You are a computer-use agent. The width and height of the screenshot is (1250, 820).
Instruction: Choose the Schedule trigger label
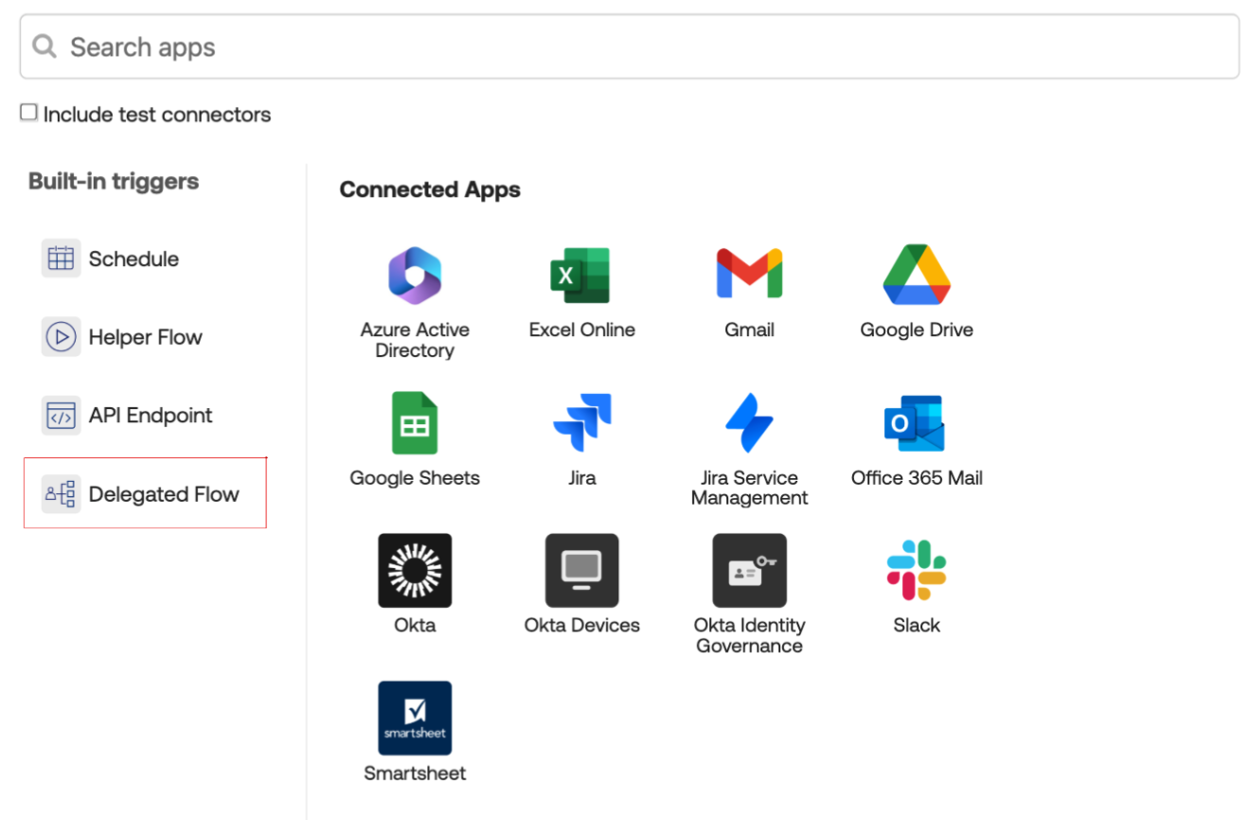(134, 258)
